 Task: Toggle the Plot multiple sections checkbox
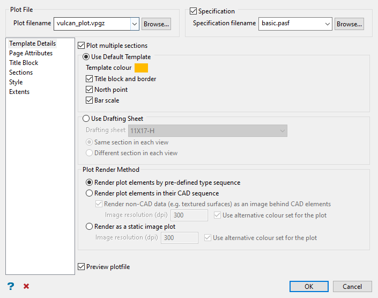click(x=82, y=46)
